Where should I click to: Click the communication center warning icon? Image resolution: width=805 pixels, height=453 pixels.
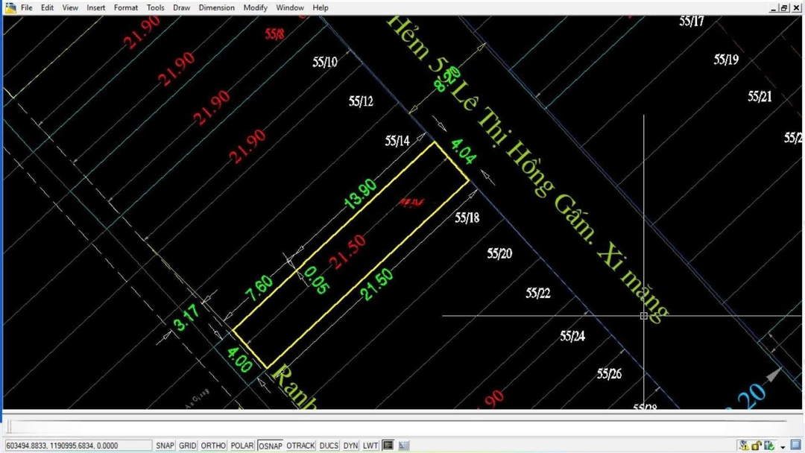click(x=743, y=446)
